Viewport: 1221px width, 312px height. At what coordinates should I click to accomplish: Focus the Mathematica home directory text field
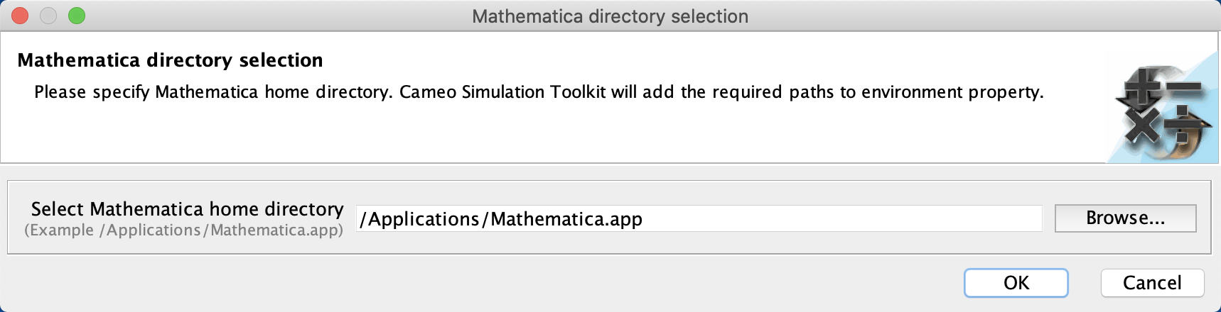click(839, 218)
